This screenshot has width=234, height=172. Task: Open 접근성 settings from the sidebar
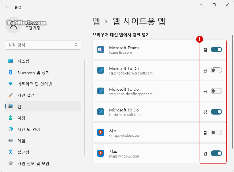point(43,152)
